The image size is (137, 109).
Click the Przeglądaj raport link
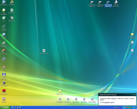[108, 102]
